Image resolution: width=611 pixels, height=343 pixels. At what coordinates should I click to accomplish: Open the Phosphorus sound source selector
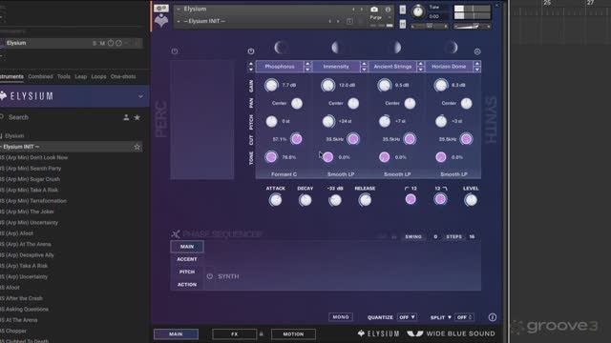pos(280,67)
